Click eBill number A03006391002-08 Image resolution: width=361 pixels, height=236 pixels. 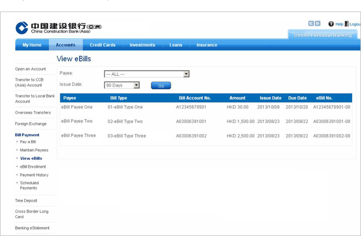click(332, 136)
